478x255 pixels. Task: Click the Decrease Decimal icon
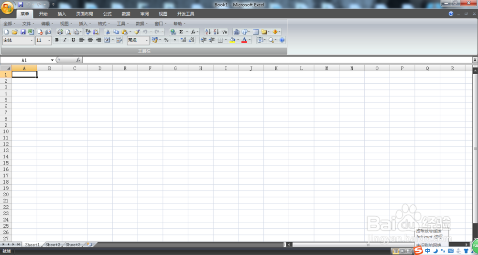pos(192,40)
